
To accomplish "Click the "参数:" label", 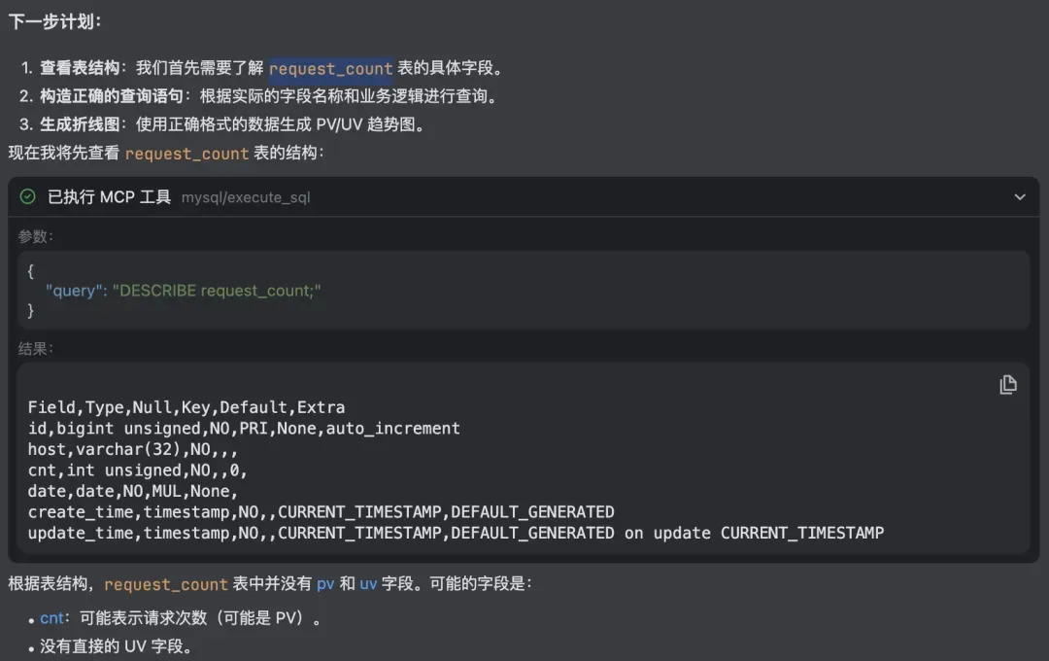I will pos(36,236).
